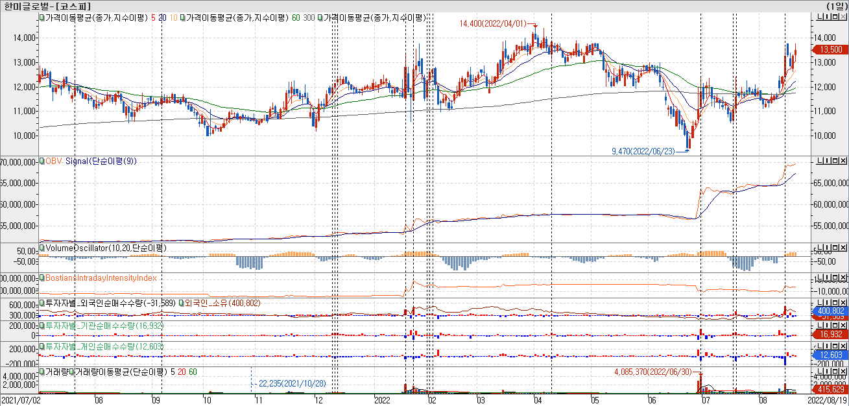This screenshot has width=849, height=406.
Task: Toggle the 개인순매수수량 indicator marker
Action: tap(42, 346)
